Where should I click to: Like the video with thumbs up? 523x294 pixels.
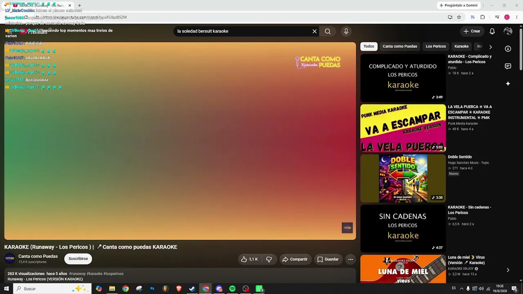point(249,259)
